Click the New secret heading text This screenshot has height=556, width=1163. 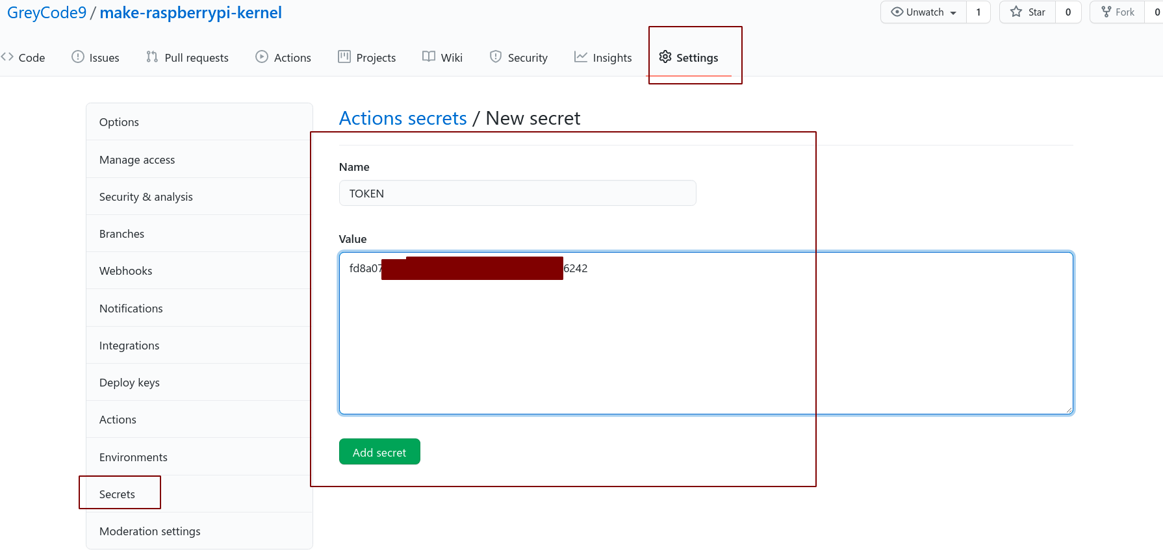(x=533, y=118)
